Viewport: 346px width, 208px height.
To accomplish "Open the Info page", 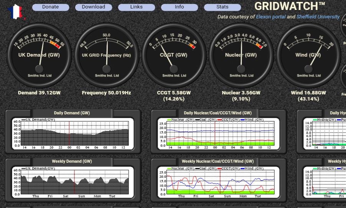I will coord(180,7).
